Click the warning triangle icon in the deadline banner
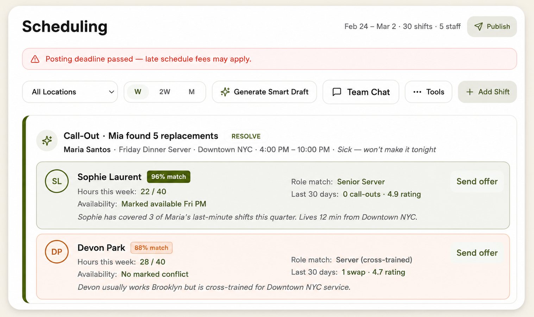The image size is (534, 317). click(x=35, y=59)
